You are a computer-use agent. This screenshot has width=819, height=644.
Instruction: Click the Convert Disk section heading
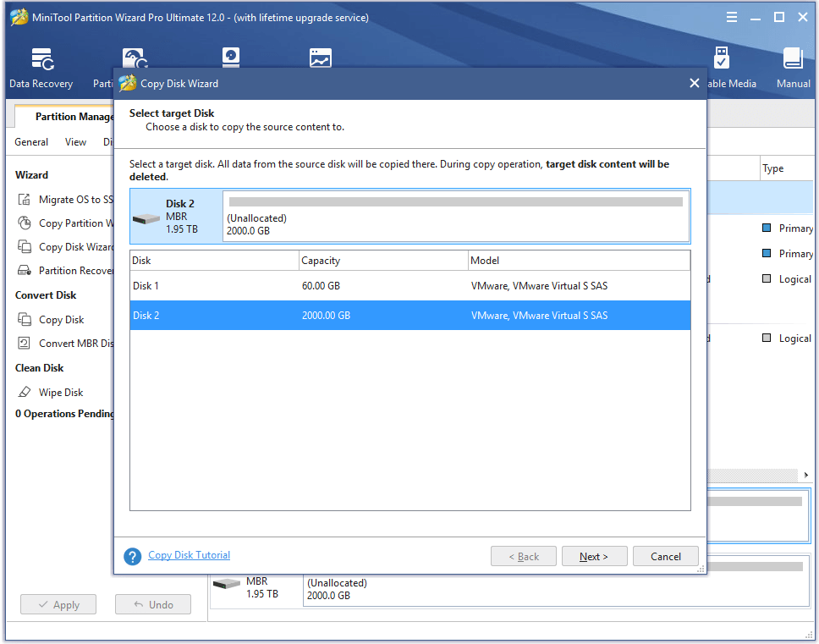coord(46,294)
